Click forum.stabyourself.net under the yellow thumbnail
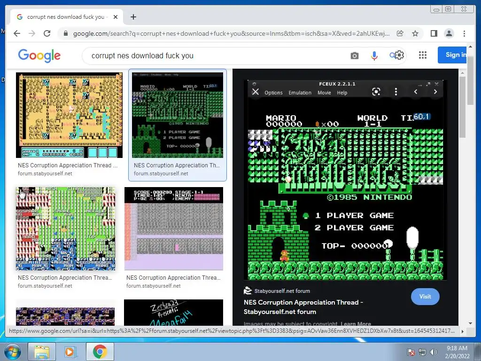This screenshot has height=361, width=481. pos(45,173)
